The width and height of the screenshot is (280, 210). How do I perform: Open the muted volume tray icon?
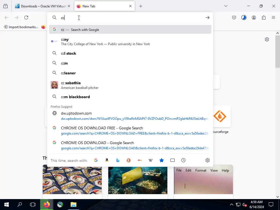[245, 205]
